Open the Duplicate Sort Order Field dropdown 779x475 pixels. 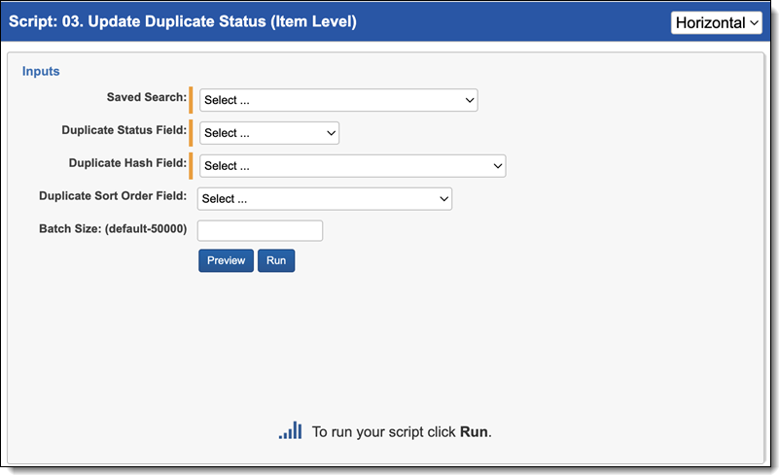[x=325, y=199]
